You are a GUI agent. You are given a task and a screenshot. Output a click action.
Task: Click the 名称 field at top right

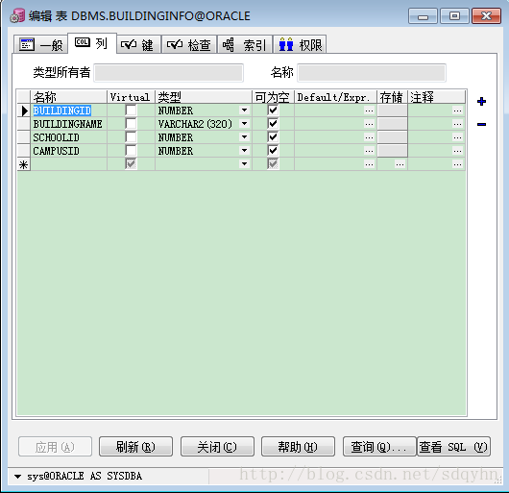tap(372, 73)
